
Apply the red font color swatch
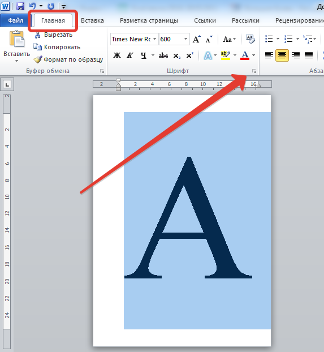(x=245, y=55)
